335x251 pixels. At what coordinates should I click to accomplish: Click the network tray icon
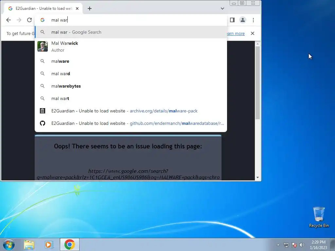[286, 245]
